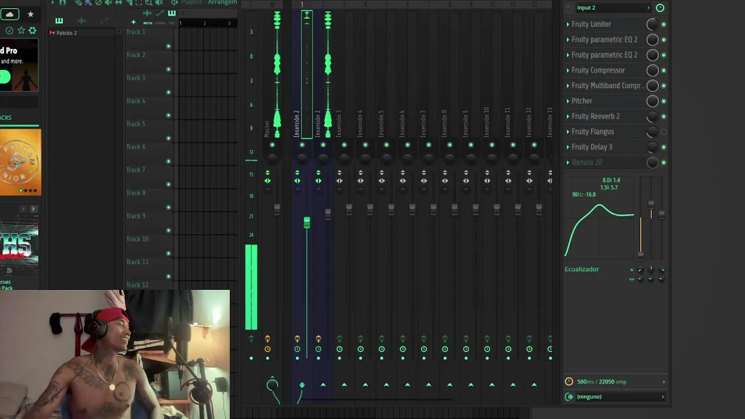Disable the Fruity Compressor effect slot
The width and height of the screenshot is (745, 419).
tap(664, 70)
